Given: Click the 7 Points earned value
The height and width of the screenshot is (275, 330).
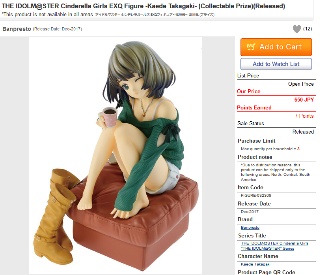Looking at the screenshot, I should (304, 116).
